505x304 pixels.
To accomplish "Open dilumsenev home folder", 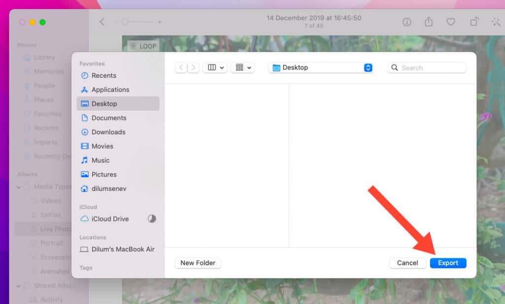I will tap(118, 188).
